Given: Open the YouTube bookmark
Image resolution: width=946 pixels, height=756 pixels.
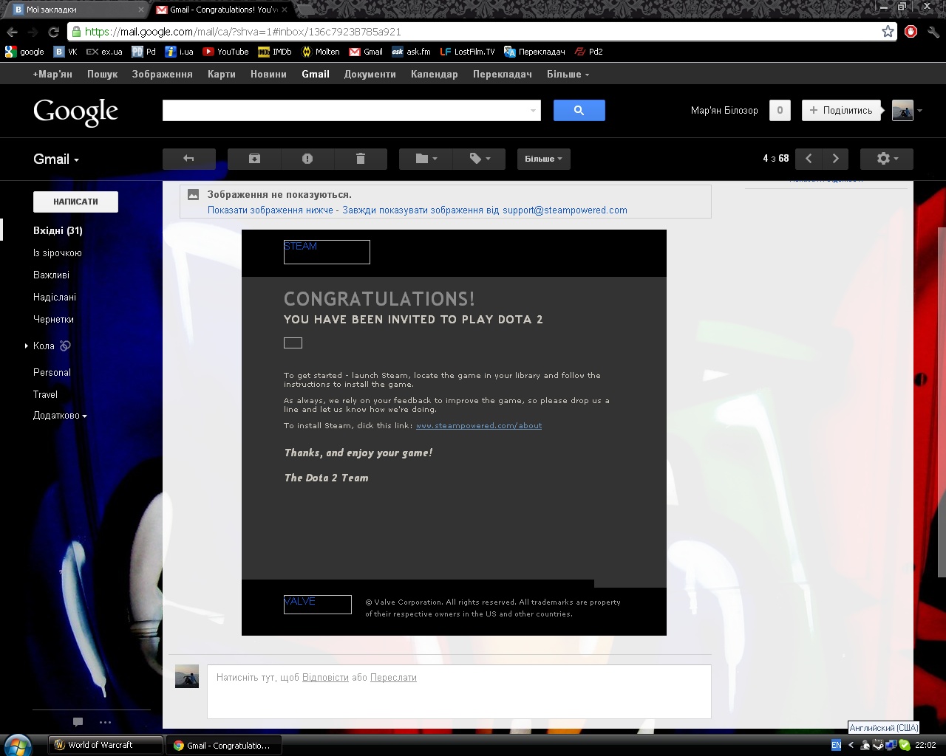Looking at the screenshot, I should (225, 52).
